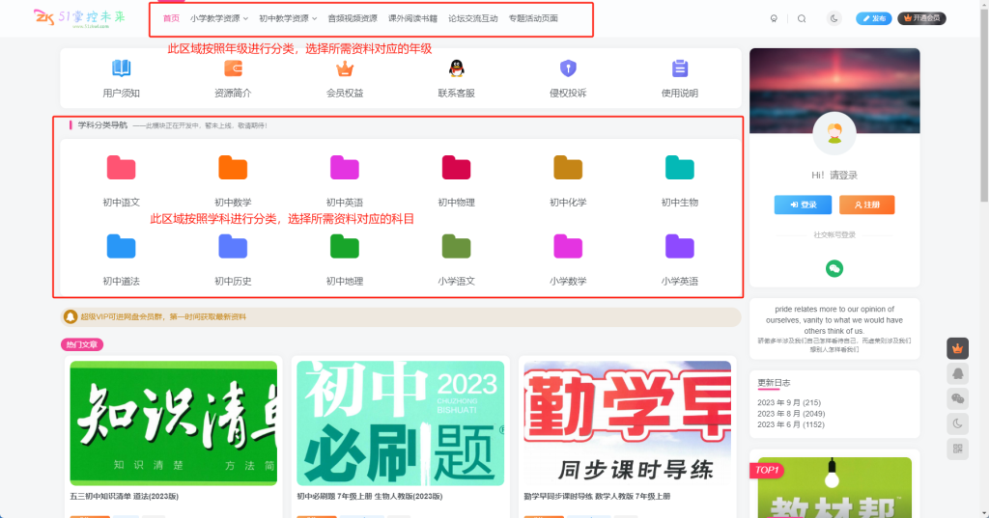Screen dimensions: 989x518
Task: Click the 开通会员 button
Action: point(921,18)
